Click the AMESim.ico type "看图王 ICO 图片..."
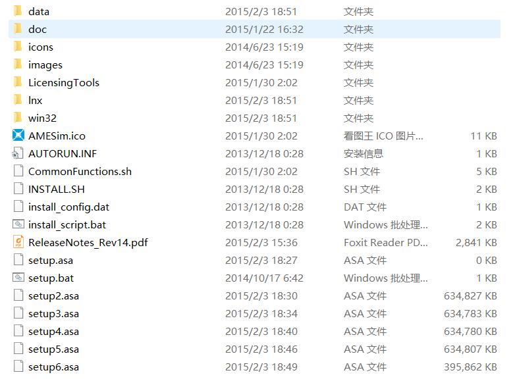 coord(383,136)
